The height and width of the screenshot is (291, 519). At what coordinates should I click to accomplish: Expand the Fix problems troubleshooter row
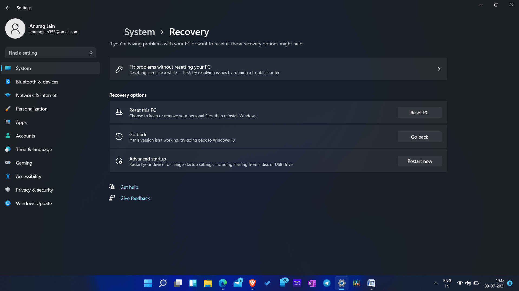pos(439,69)
